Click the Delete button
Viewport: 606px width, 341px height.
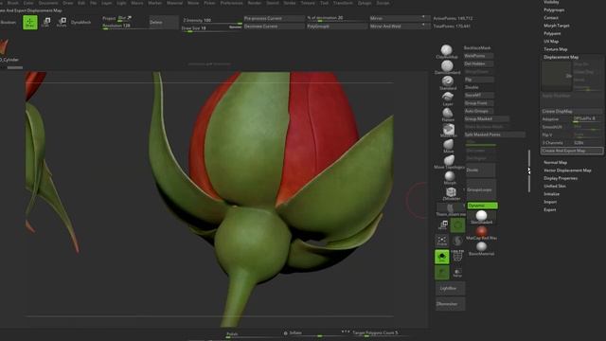tap(164, 23)
